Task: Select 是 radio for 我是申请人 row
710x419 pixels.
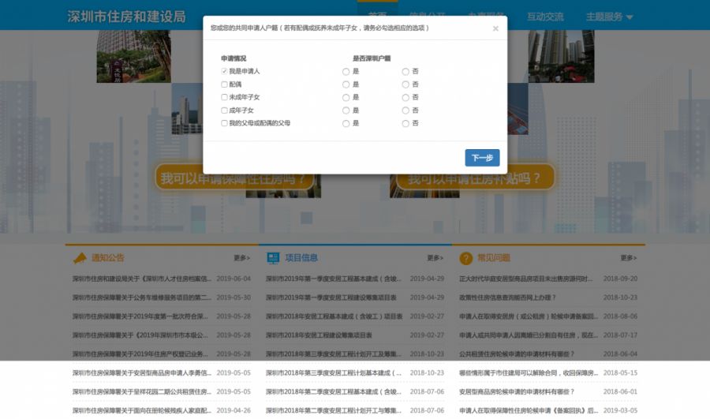Action: coord(346,71)
